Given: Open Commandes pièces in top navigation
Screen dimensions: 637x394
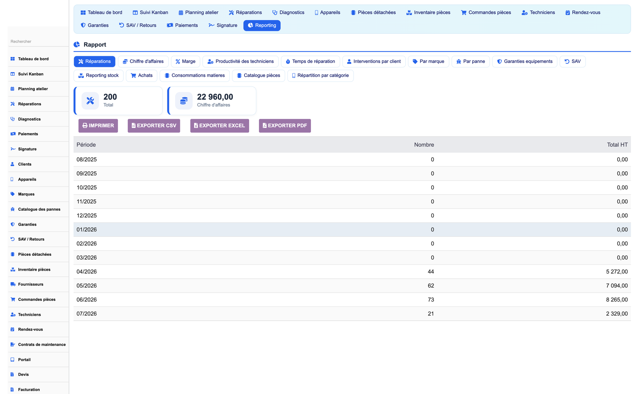Looking at the screenshot, I should pyautogui.click(x=486, y=12).
